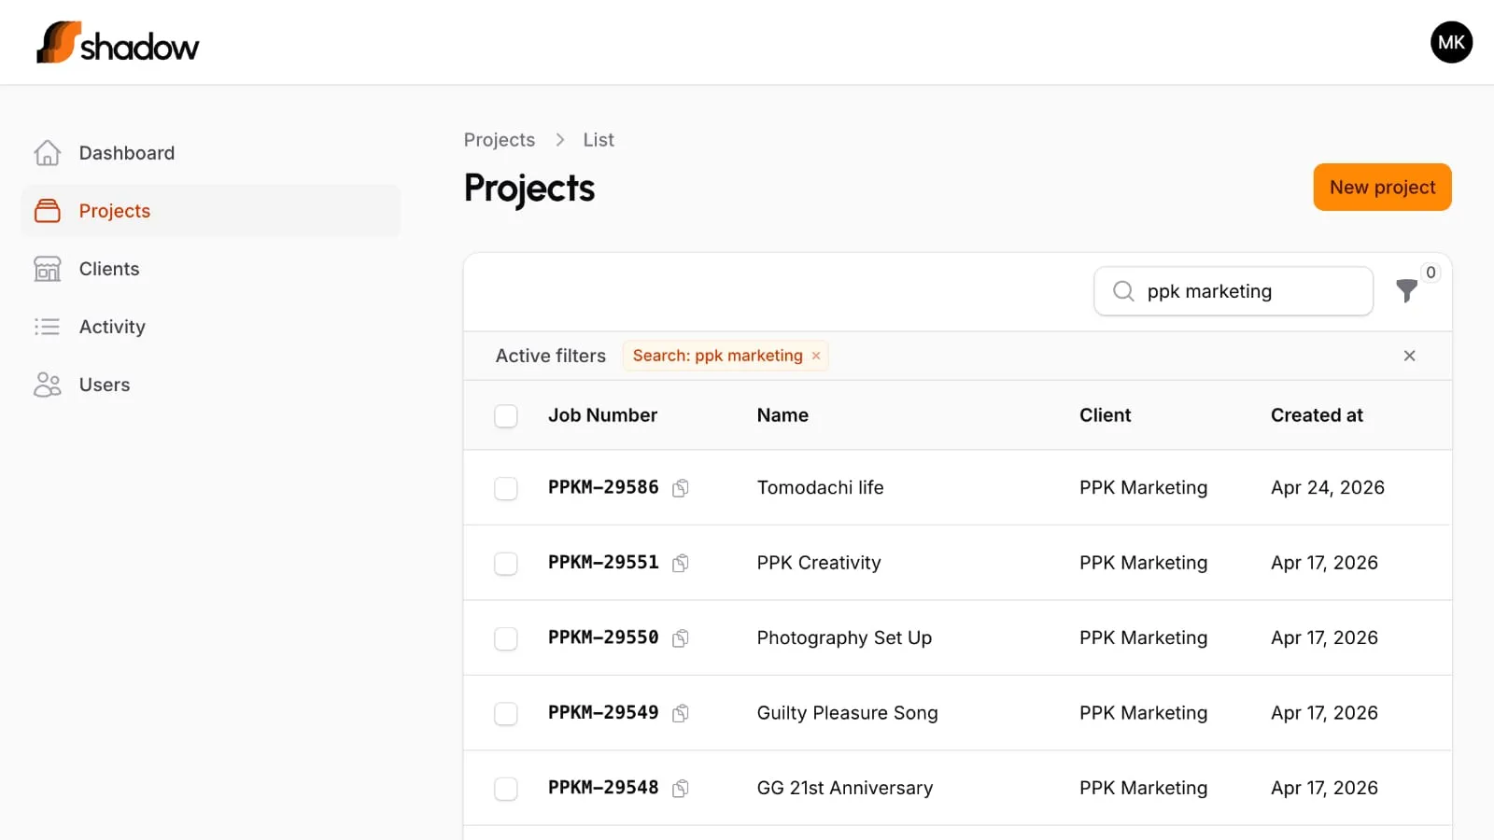This screenshot has height=840, width=1494.
Task: Select the Tomodachi life row checkbox
Action: point(506,488)
